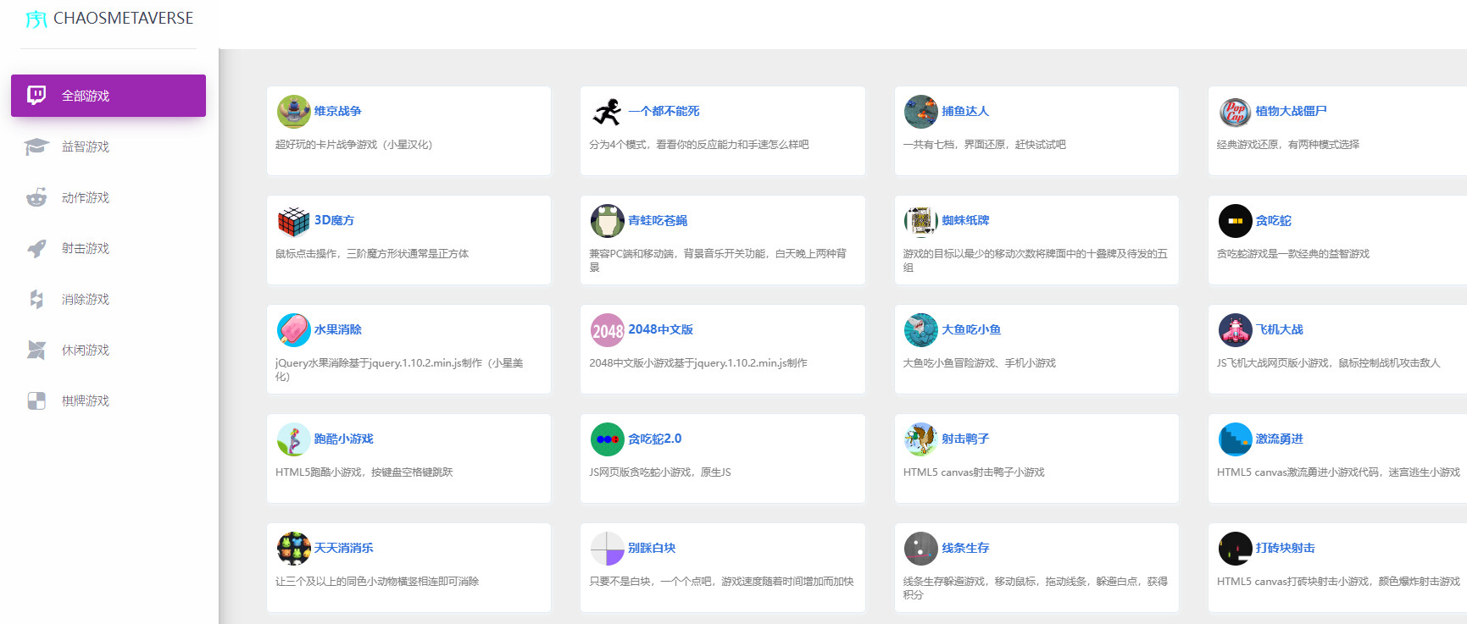Open the 消除游戏 category
The width and height of the screenshot is (1467, 624).
click(86, 299)
